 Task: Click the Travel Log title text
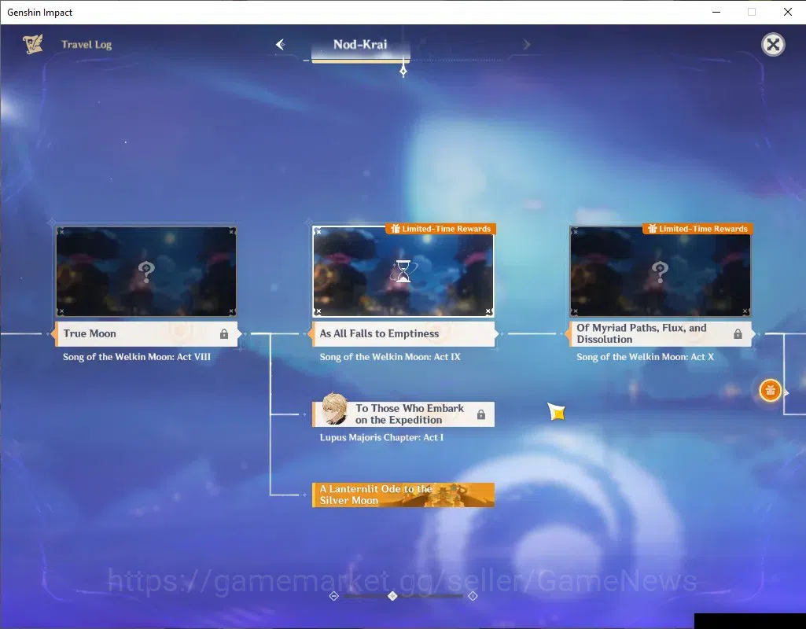(x=86, y=45)
